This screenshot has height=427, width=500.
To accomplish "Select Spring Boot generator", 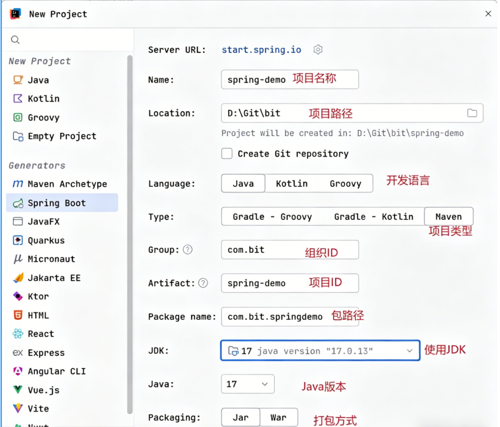I will 62,203.
